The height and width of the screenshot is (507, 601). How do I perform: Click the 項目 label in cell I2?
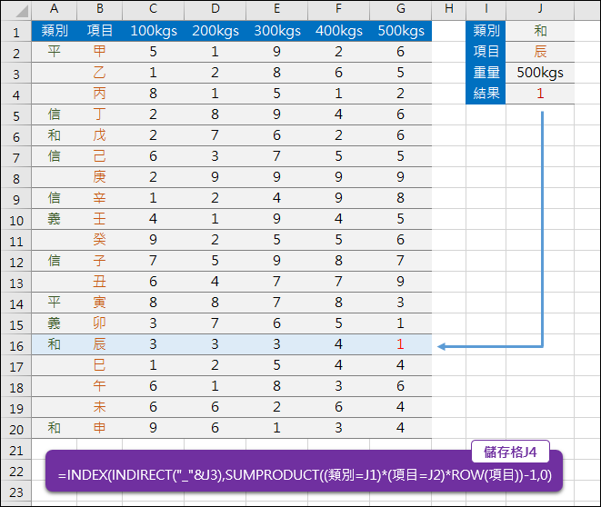point(486,52)
